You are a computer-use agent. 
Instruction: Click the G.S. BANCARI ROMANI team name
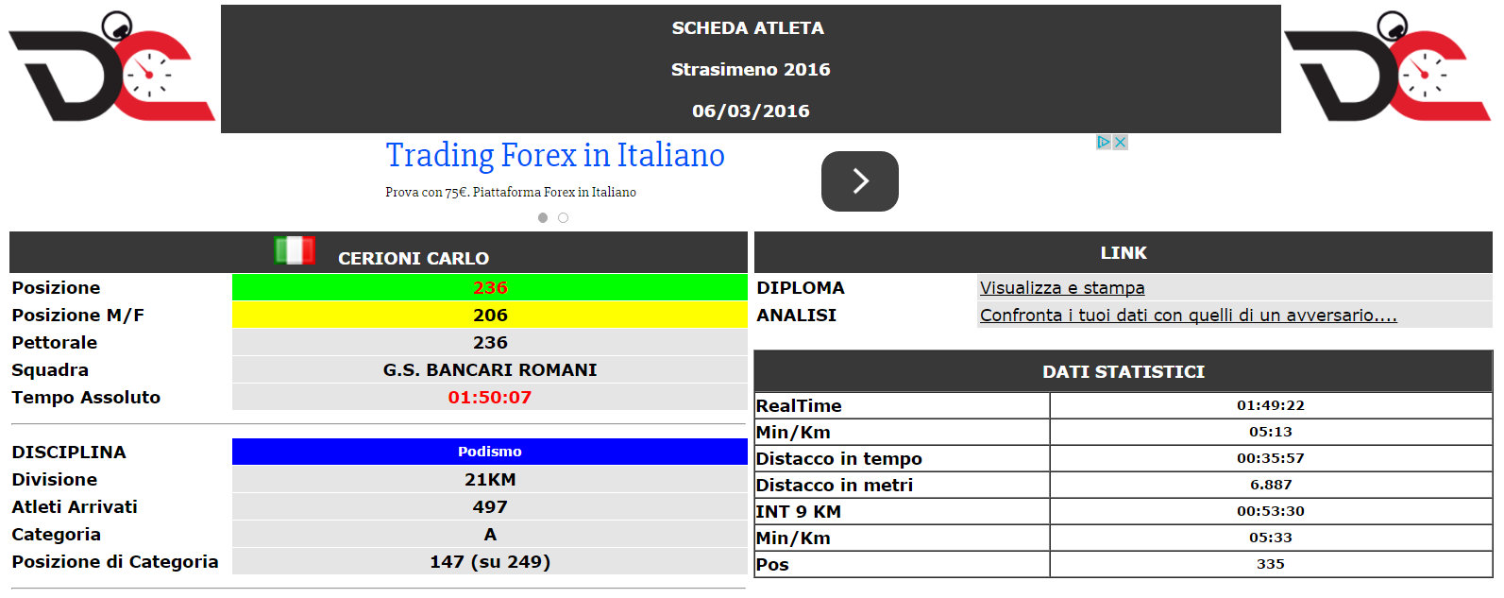[489, 370]
